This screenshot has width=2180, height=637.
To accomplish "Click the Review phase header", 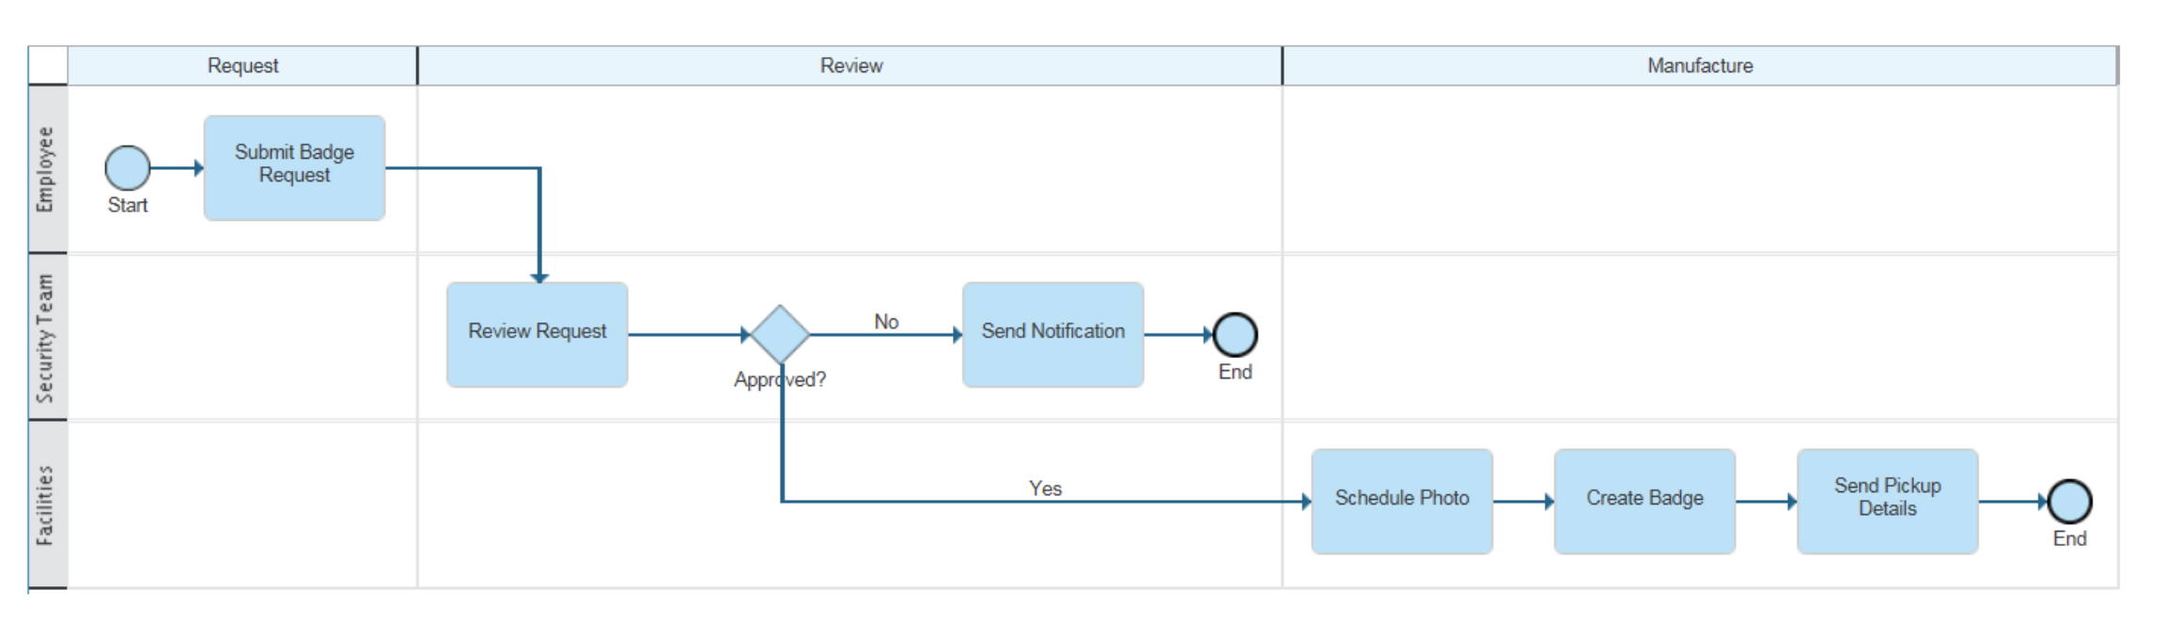I will [x=850, y=66].
